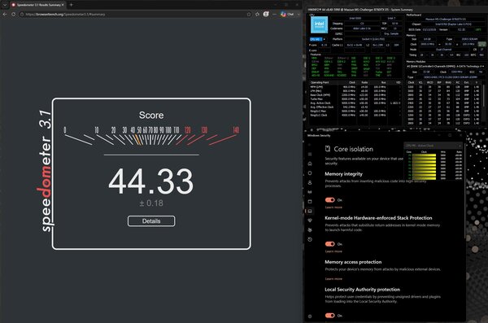Go back in the browser

pyautogui.click(x=5, y=15)
